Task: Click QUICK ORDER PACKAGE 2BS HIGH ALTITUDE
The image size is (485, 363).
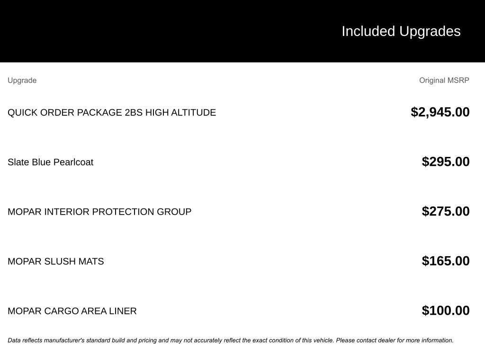Action: coord(112,112)
